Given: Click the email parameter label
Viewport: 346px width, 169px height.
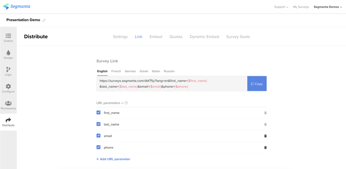Looking at the screenshot, I should coord(108,136).
